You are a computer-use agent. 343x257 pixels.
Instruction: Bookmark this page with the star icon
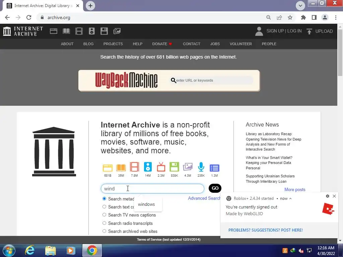point(290,17)
